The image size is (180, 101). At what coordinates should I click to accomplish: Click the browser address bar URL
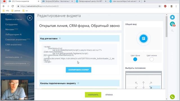[40, 6]
